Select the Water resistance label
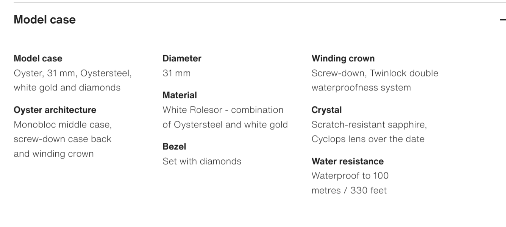The image size is (506, 227). click(348, 161)
